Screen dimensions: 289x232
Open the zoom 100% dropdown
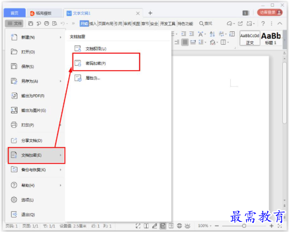tap(205, 226)
